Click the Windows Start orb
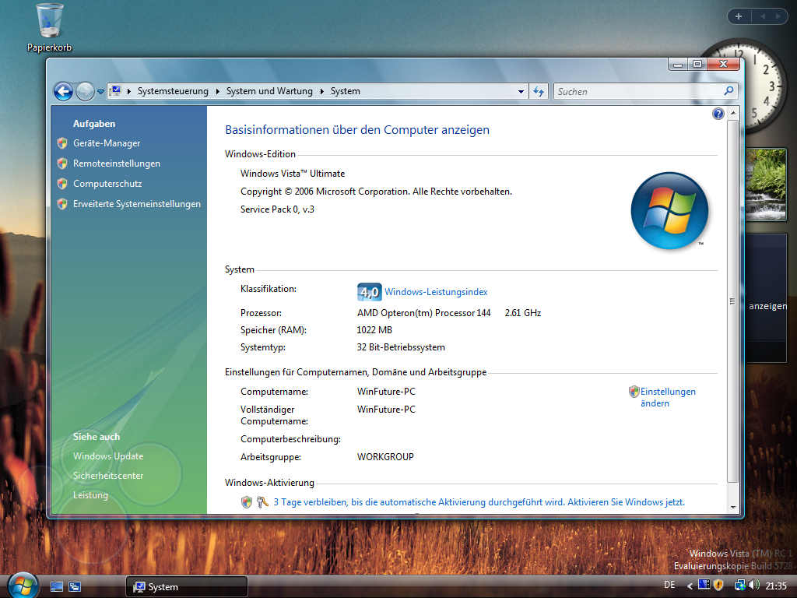797x598 pixels. tap(23, 584)
